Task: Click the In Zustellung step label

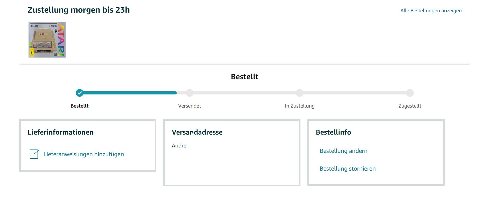Action: (x=300, y=106)
